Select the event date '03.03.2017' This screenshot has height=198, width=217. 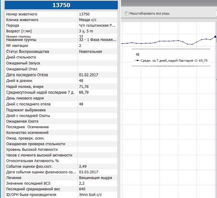tap(88, 172)
